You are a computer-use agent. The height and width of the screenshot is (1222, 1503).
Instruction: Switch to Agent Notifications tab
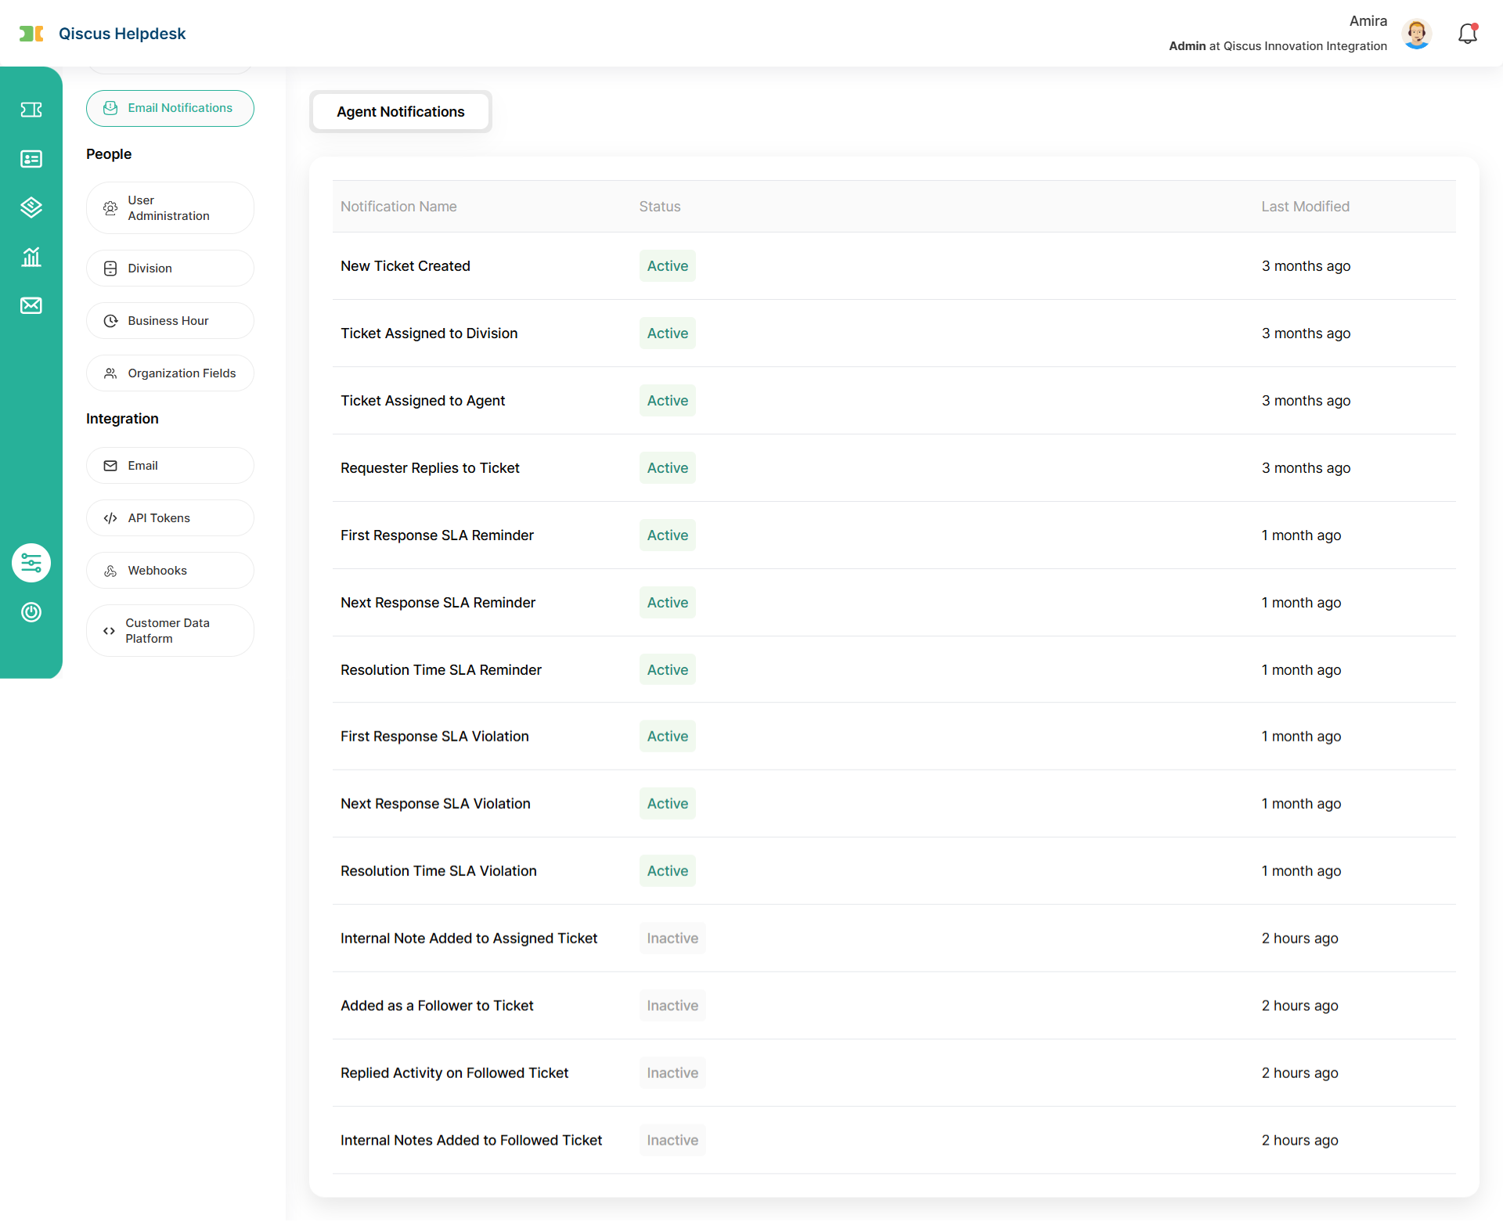coord(401,112)
